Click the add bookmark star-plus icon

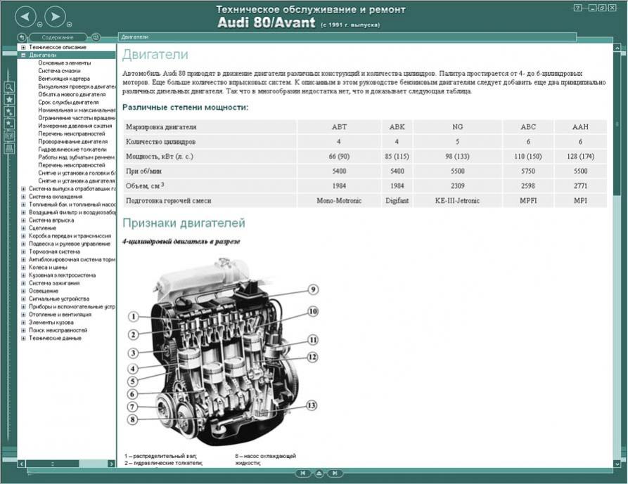coord(9,112)
